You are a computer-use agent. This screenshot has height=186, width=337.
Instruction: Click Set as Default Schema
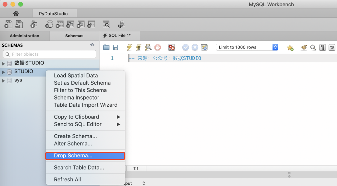coord(82,83)
